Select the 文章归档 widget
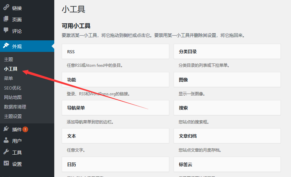The image size is (291, 177). click(x=227, y=136)
